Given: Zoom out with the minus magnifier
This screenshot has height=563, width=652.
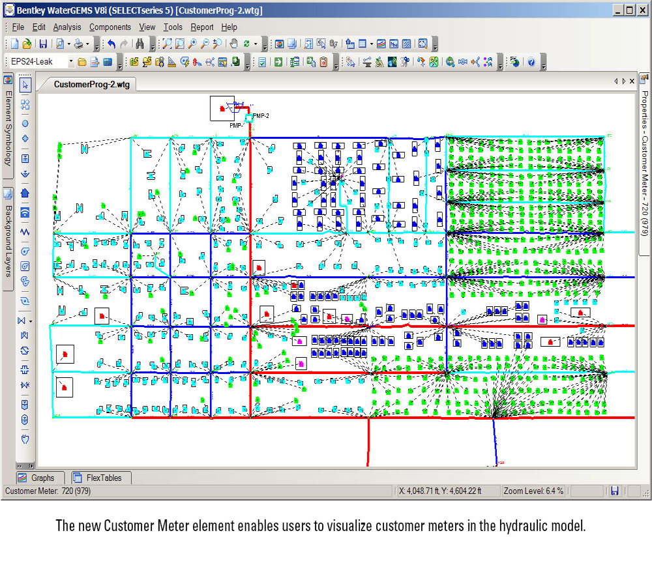Looking at the screenshot, I should pos(205,44).
